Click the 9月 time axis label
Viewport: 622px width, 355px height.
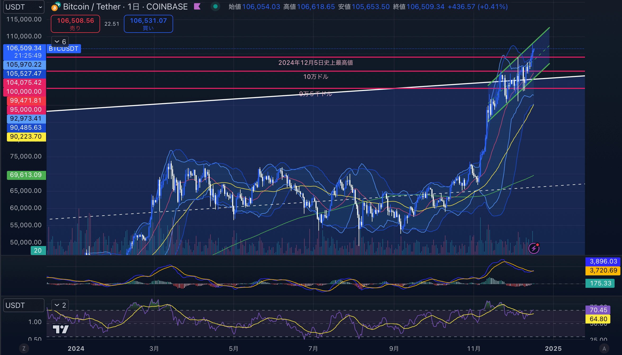(394, 348)
